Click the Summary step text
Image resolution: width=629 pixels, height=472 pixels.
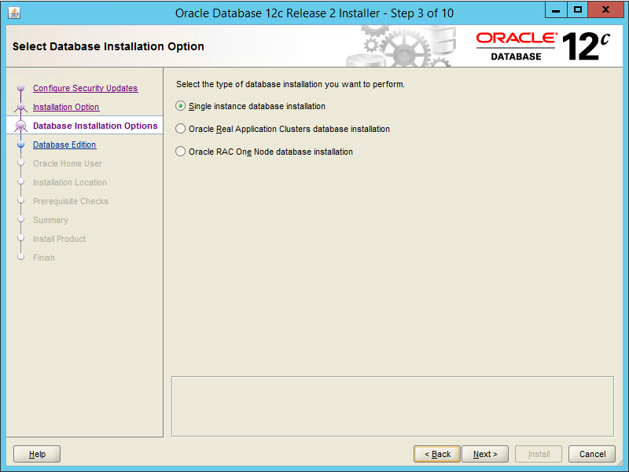coord(50,220)
